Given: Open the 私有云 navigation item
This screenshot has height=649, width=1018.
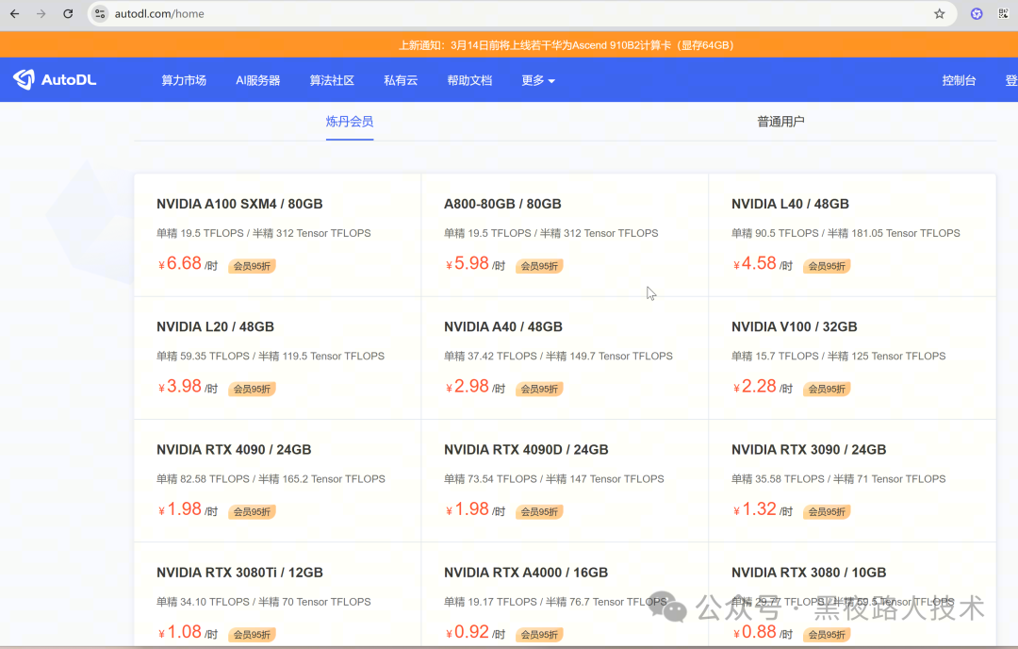Looking at the screenshot, I should coord(401,80).
